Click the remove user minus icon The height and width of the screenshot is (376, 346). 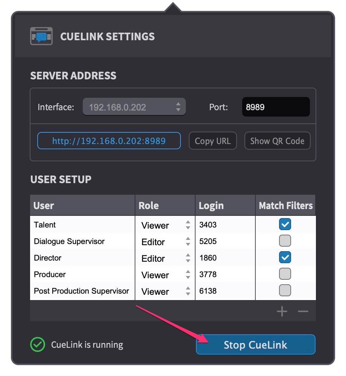coord(303,311)
